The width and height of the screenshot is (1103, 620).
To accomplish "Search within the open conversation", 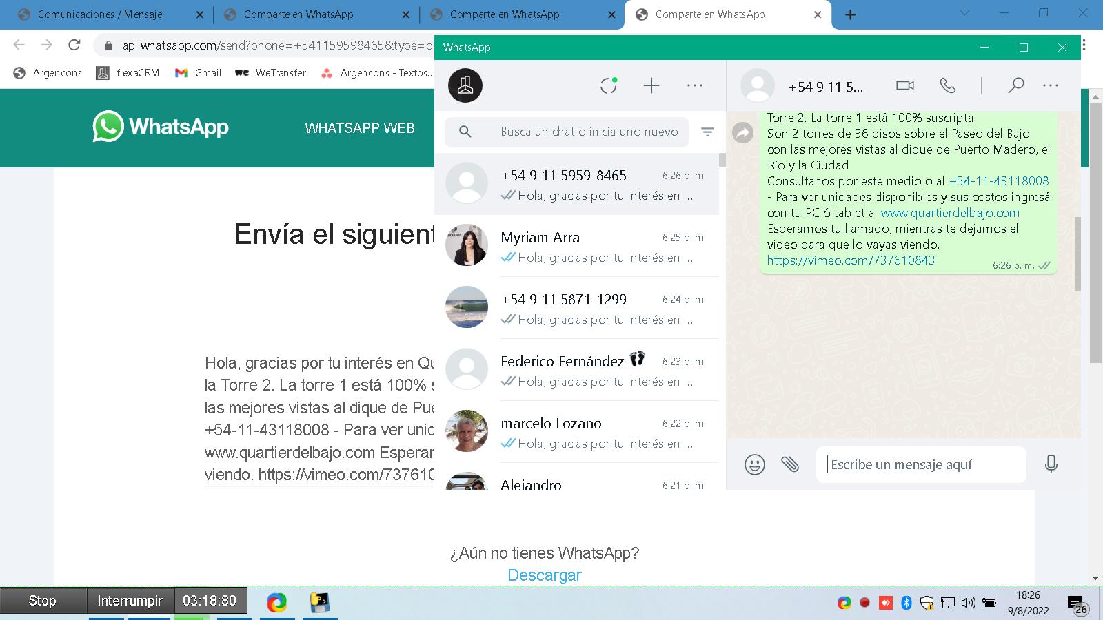I will 1015,85.
